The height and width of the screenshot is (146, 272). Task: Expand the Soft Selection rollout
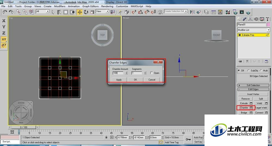[253, 85]
